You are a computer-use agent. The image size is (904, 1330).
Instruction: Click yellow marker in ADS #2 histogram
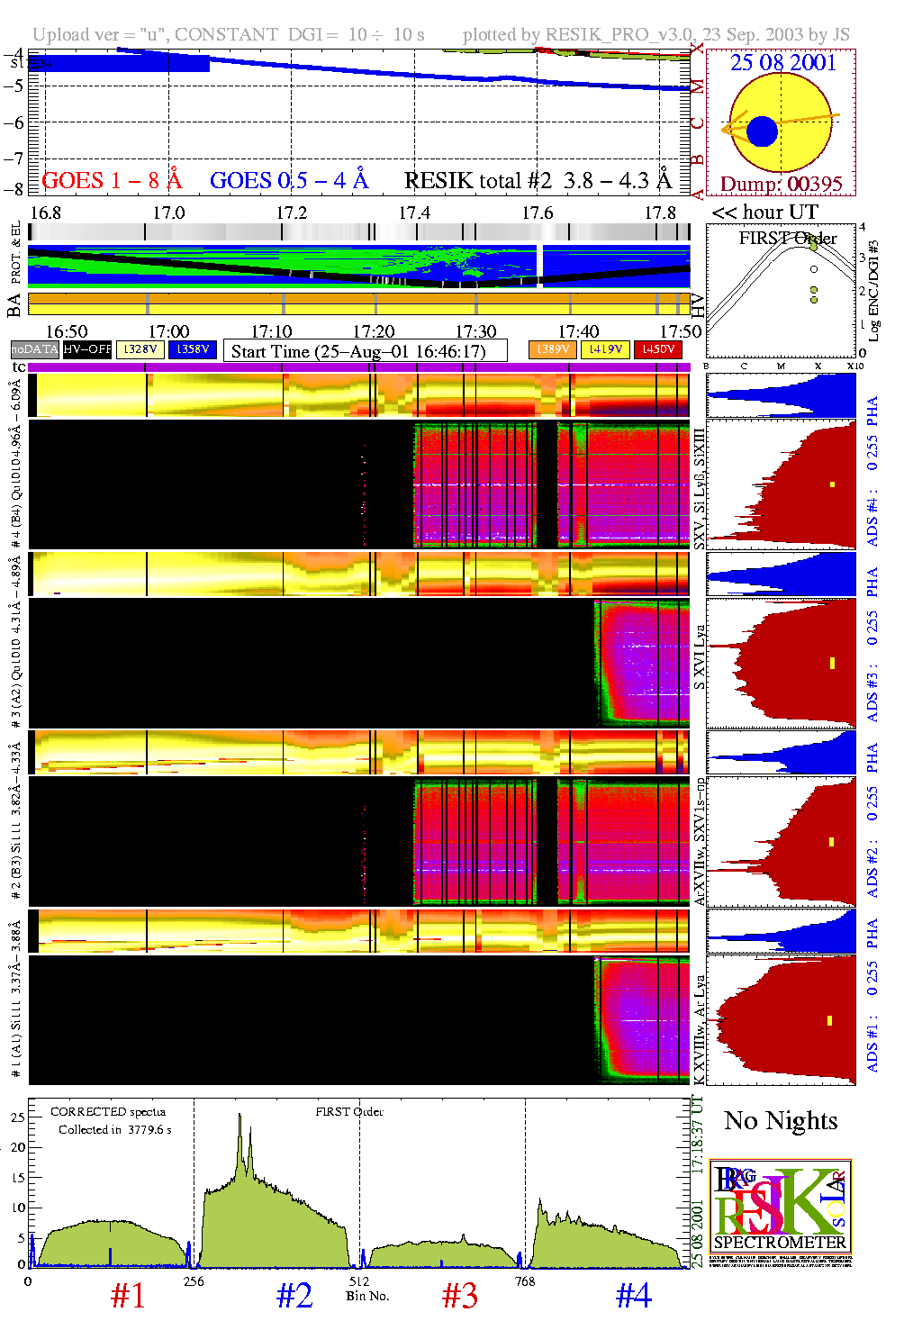[x=832, y=842]
